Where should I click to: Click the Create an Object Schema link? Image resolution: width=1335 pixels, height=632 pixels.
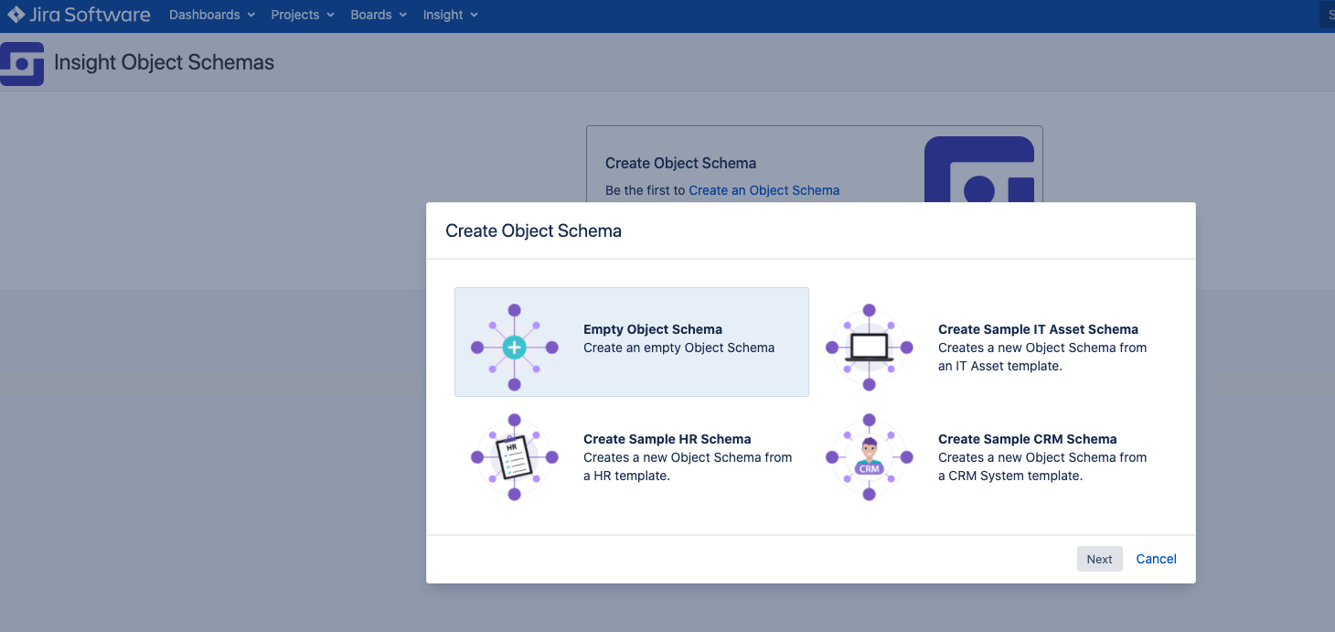click(x=764, y=190)
